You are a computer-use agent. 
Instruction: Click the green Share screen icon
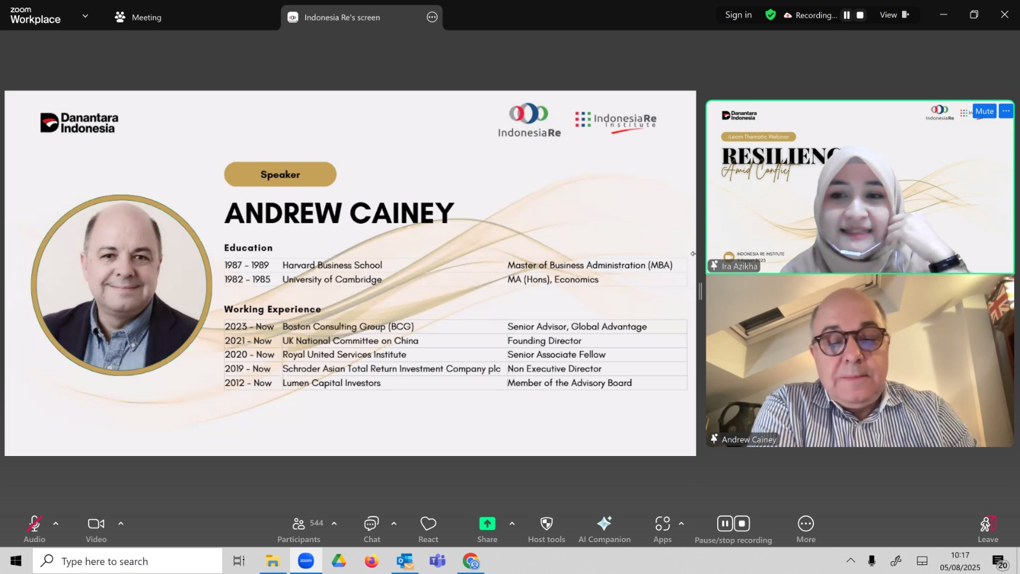pos(487,524)
